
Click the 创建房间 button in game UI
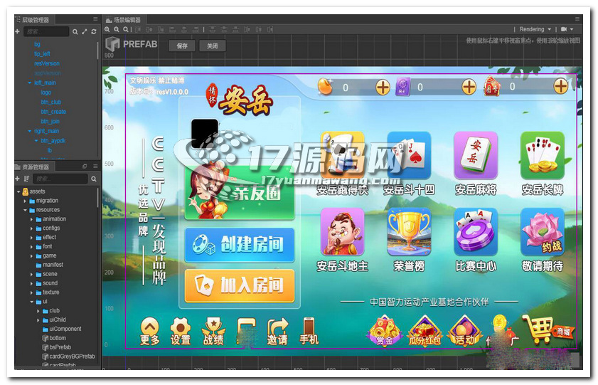pos(240,245)
